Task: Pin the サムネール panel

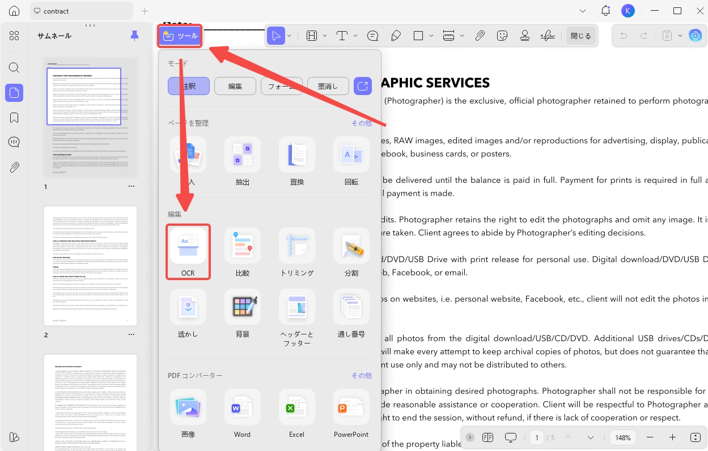Action: 134,36
